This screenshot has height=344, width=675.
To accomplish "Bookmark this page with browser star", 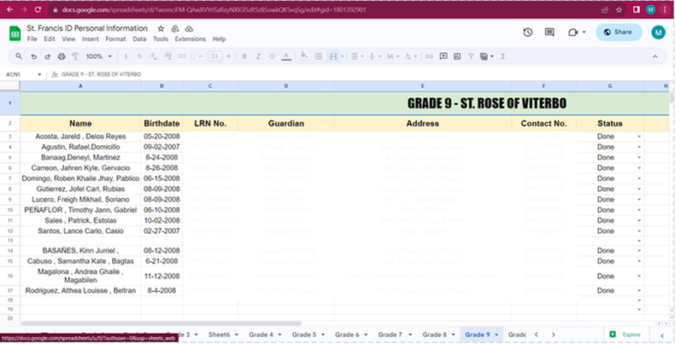I will tap(619, 9).
